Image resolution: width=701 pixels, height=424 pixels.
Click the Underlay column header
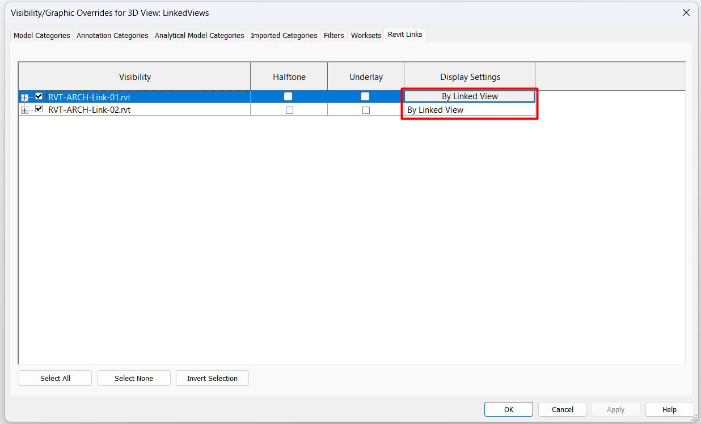coord(366,77)
